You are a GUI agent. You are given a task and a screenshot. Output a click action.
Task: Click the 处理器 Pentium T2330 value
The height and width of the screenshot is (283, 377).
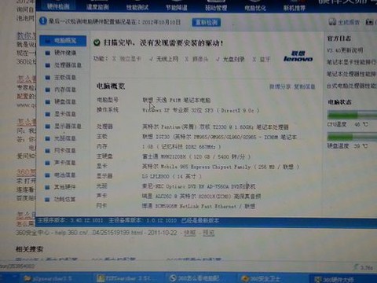215,127
